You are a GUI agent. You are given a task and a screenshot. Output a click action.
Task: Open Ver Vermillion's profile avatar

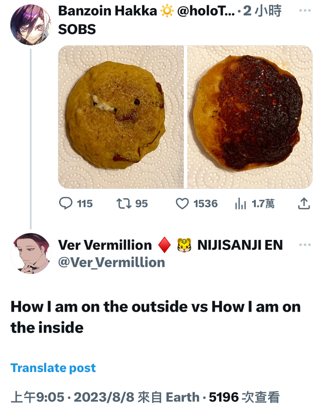31,253
